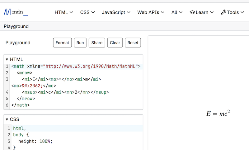Reset the playground
The width and height of the screenshot is (249, 150).
click(133, 43)
